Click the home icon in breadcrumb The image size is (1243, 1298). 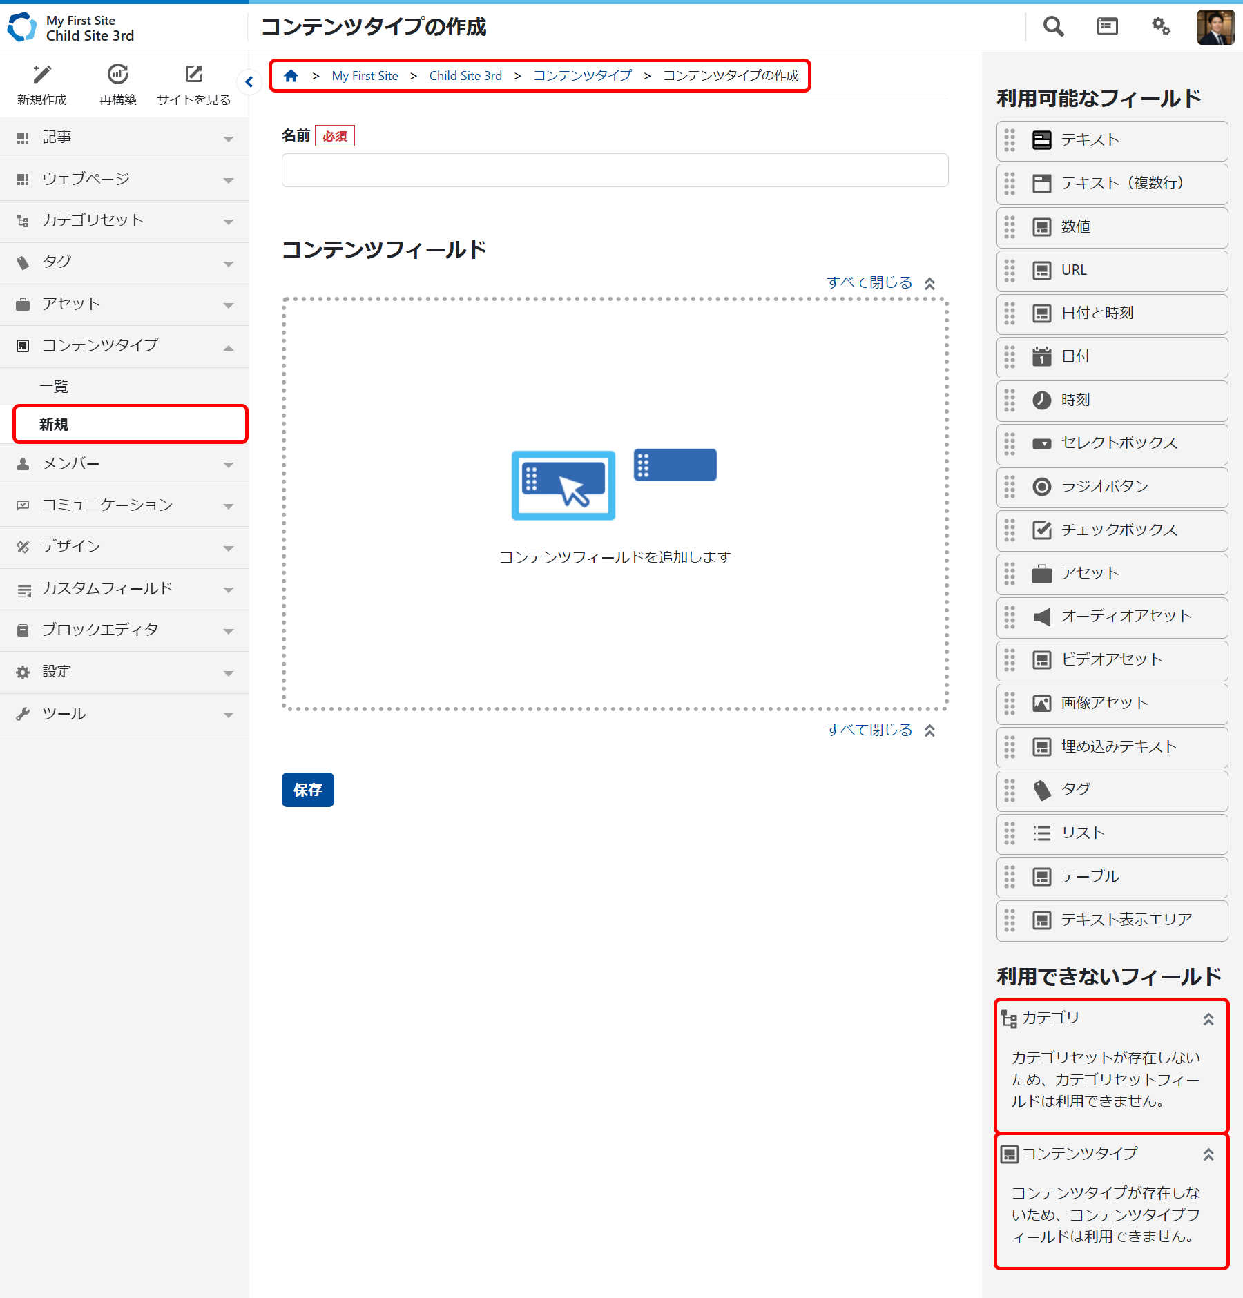pyautogui.click(x=291, y=76)
